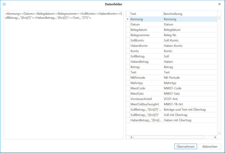Select the Betrag cell in Text column
The width and height of the screenshot is (225, 153).
pos(146,67)
